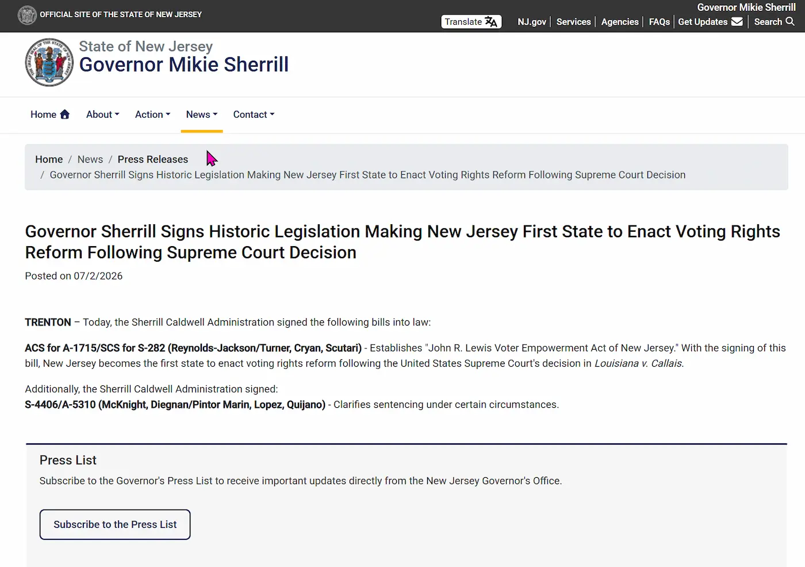Click the Translate language icon

click(x=491, y=22)
